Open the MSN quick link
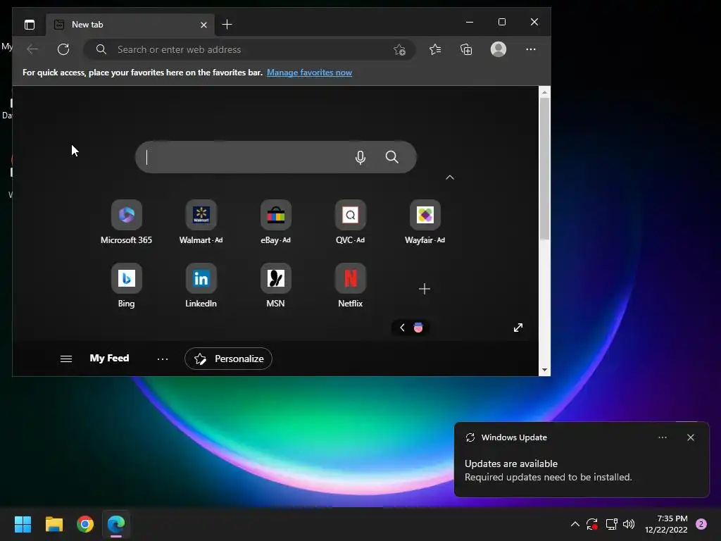 [276, 286]
